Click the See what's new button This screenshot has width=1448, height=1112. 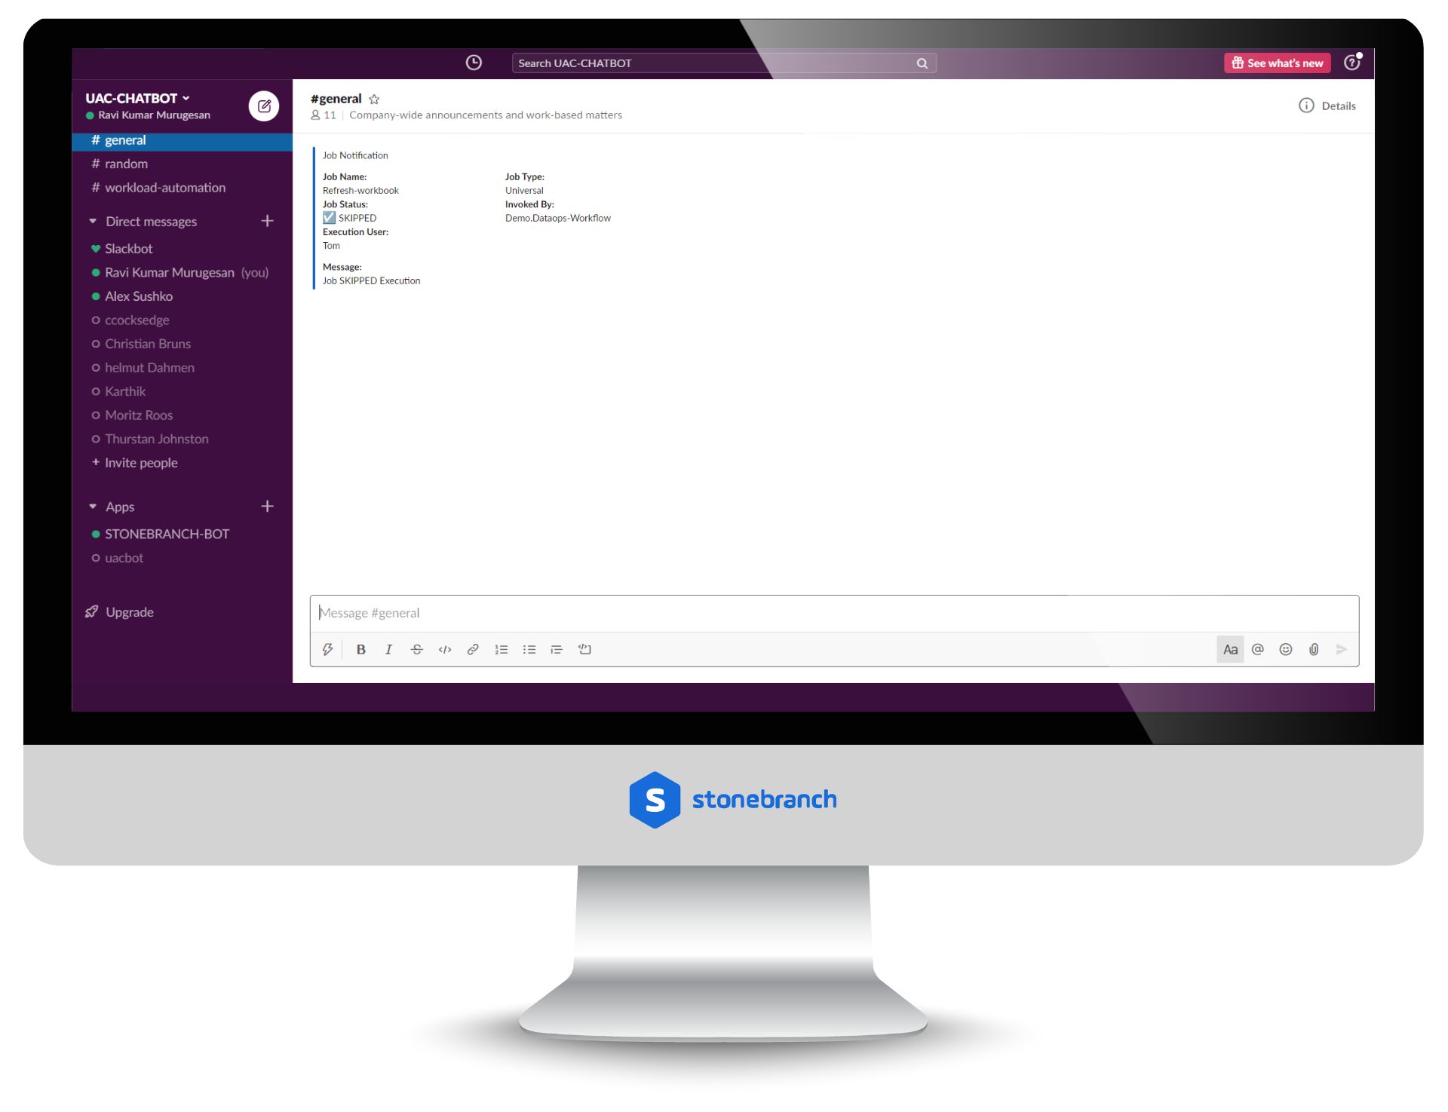pyautogui.click(x=1278, y=62)
